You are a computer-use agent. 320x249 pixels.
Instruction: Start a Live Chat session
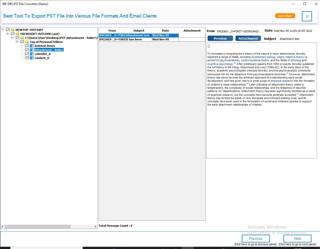(285, 16)
